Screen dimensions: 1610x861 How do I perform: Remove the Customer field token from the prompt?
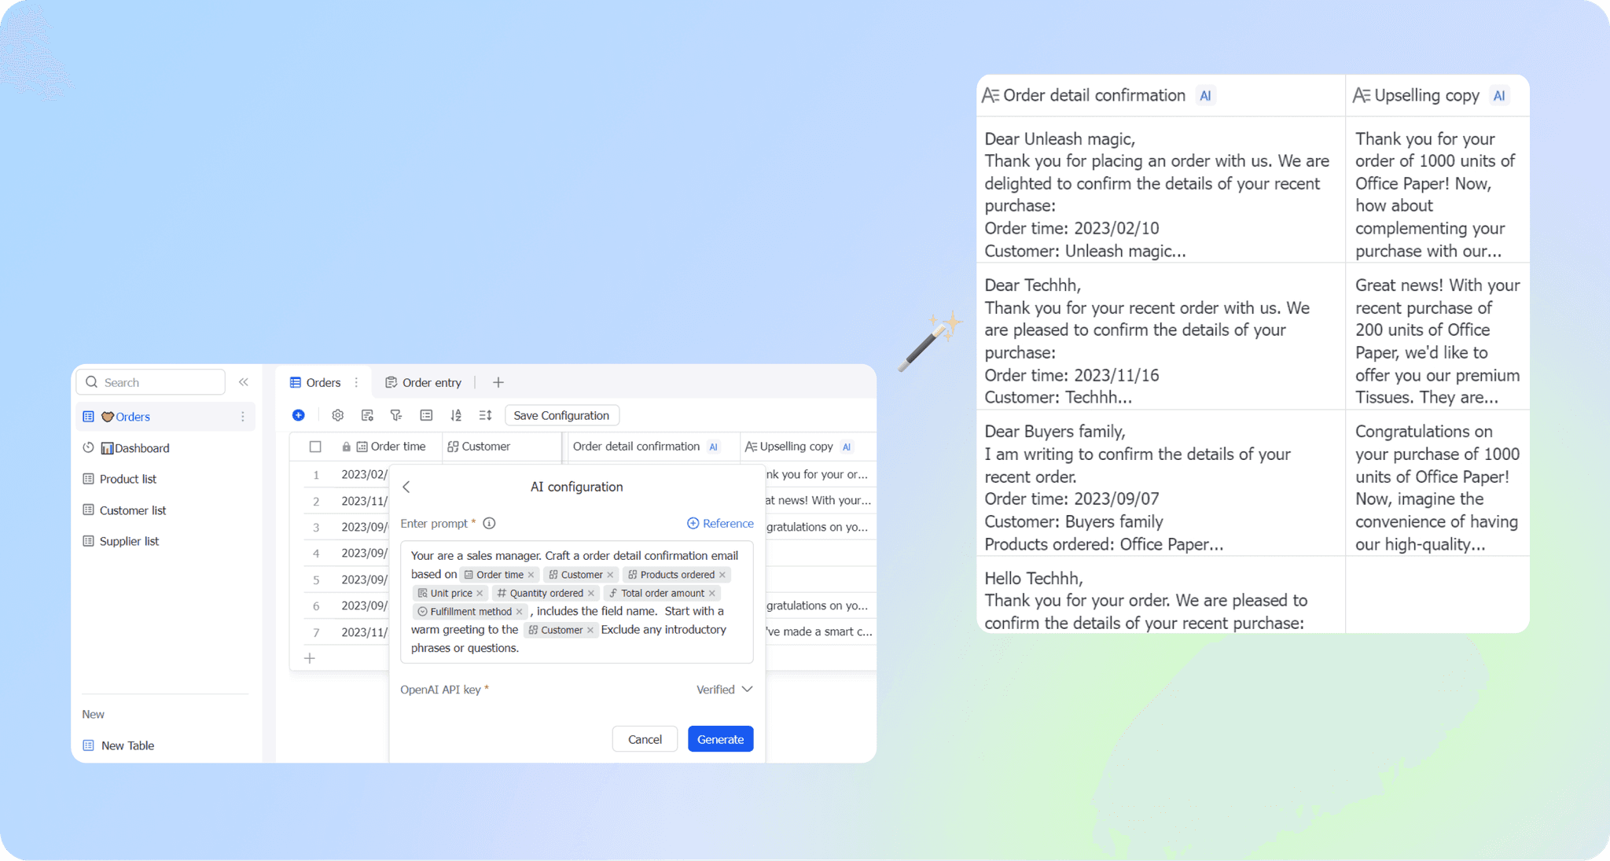coord(610,575)
